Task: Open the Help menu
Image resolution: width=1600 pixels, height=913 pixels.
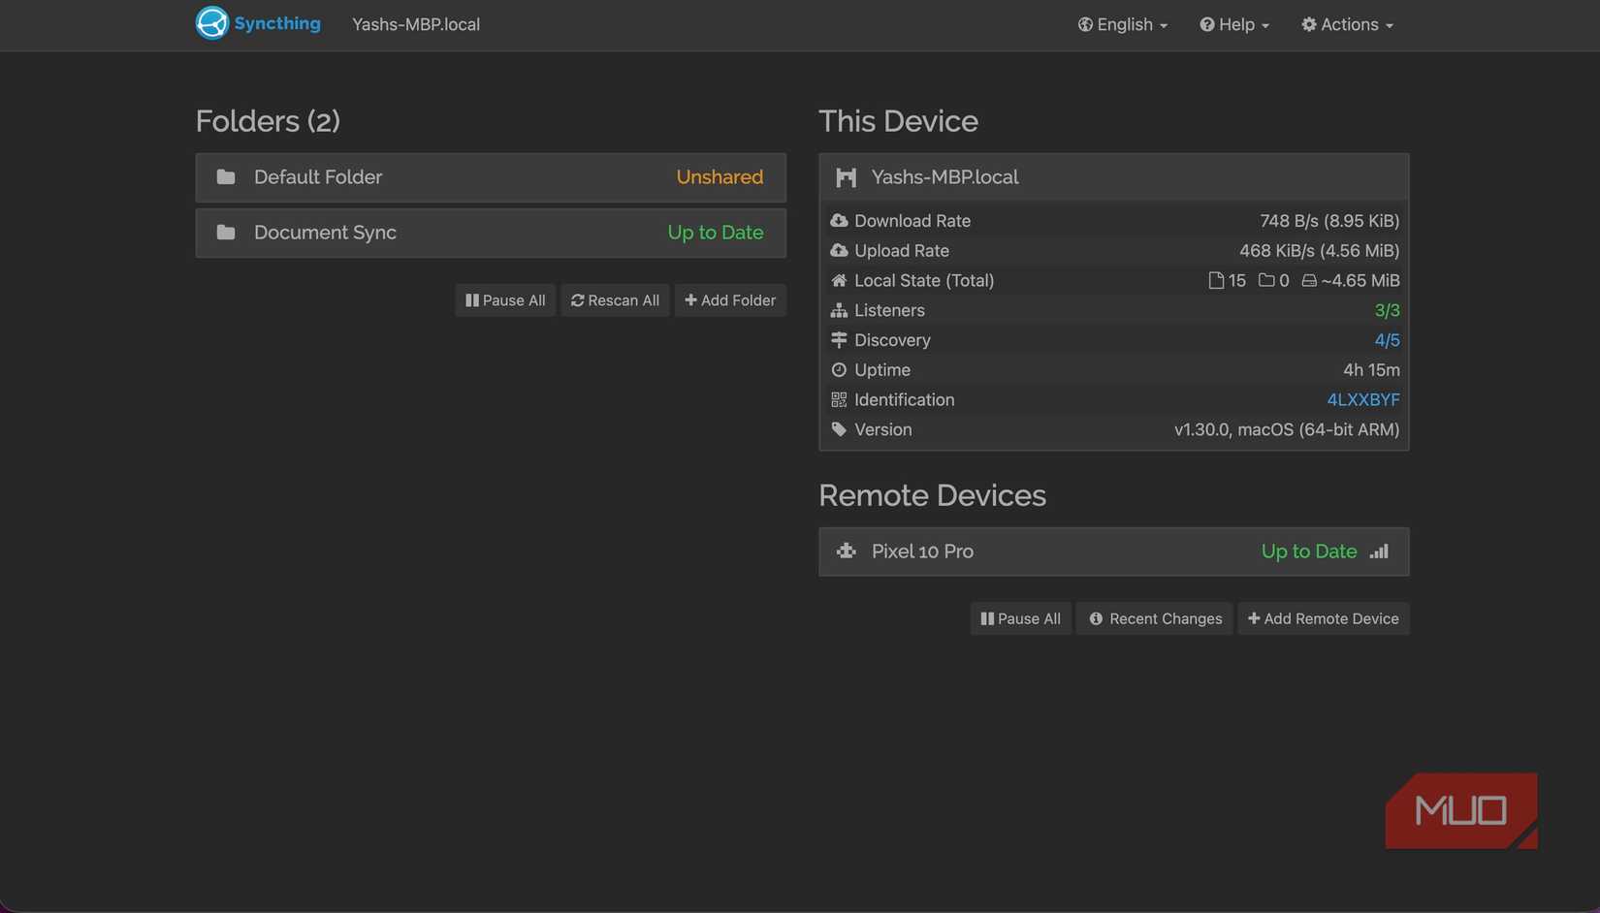Action: (1234, 24)
